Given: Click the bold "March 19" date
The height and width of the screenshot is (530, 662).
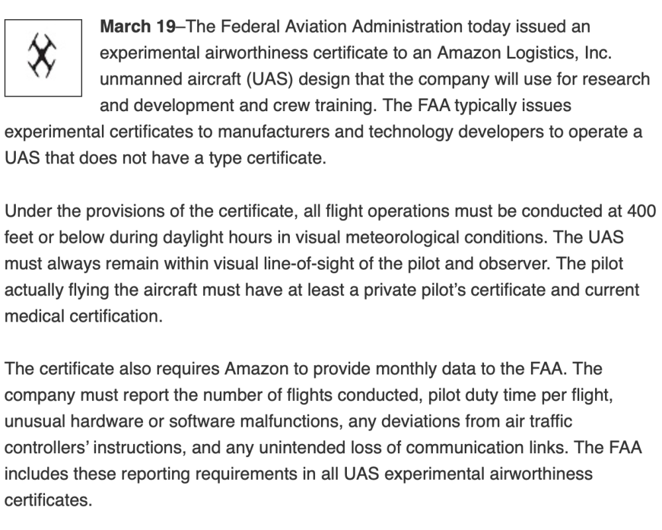Looking at the screenshot, I should tap(137, 28).
